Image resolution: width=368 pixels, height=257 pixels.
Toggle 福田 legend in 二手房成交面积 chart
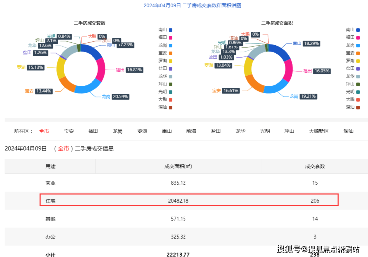354,37
